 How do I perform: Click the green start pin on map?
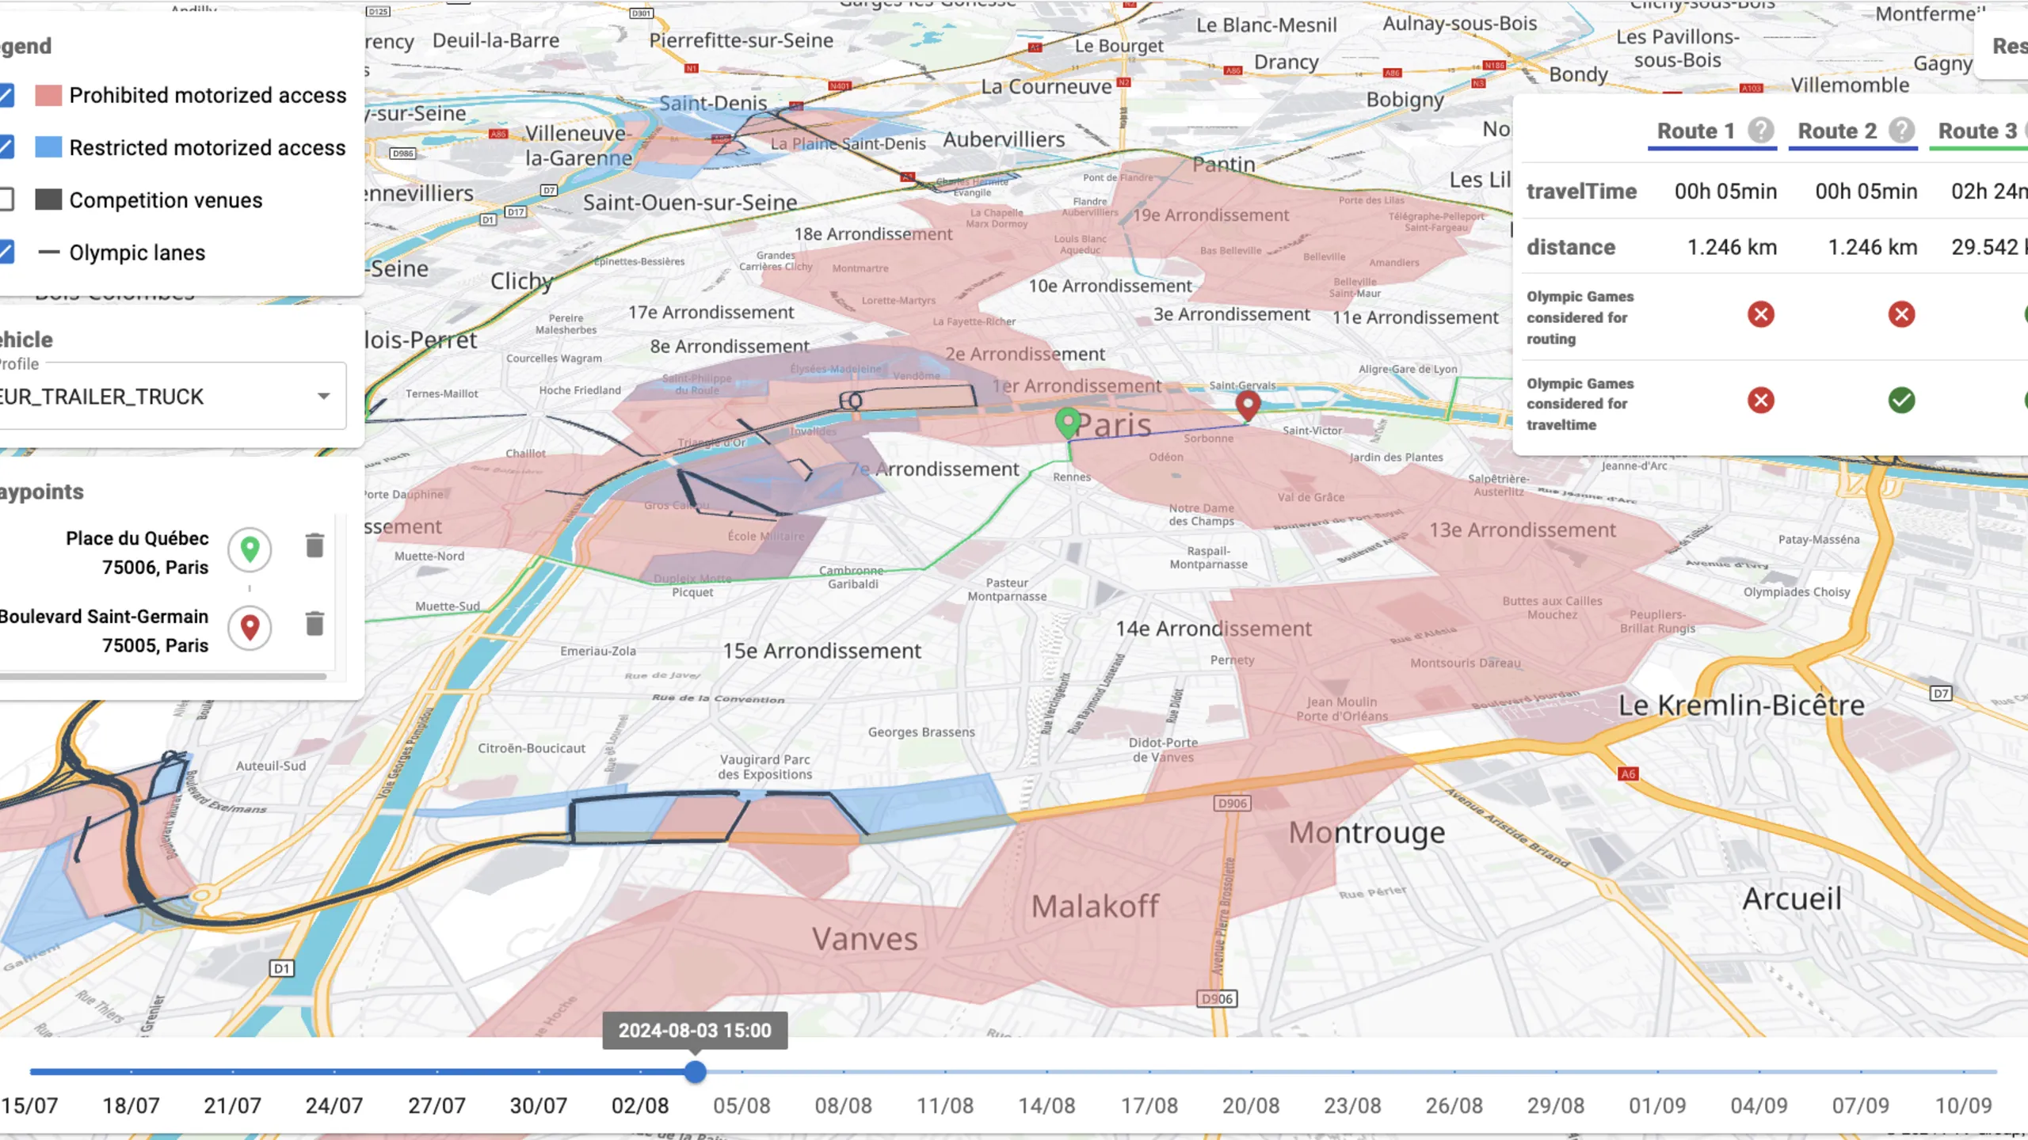click(1068, 422)
